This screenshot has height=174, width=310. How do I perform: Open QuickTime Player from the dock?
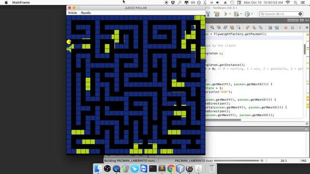click(x=116, y=169)
